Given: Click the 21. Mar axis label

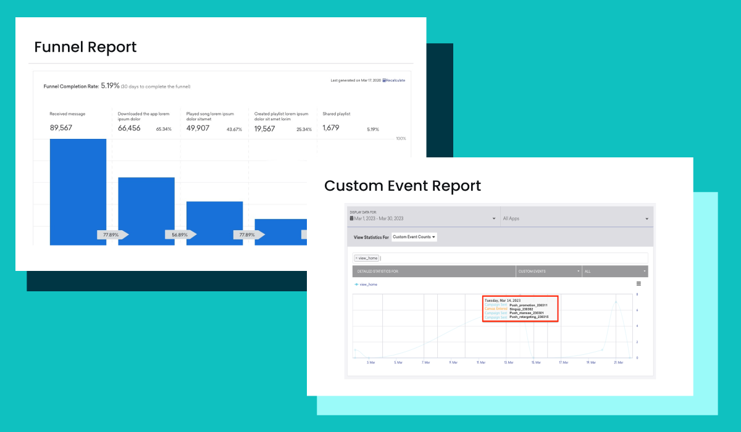Looking at the screenshot, I should click(x=619, y=363).
